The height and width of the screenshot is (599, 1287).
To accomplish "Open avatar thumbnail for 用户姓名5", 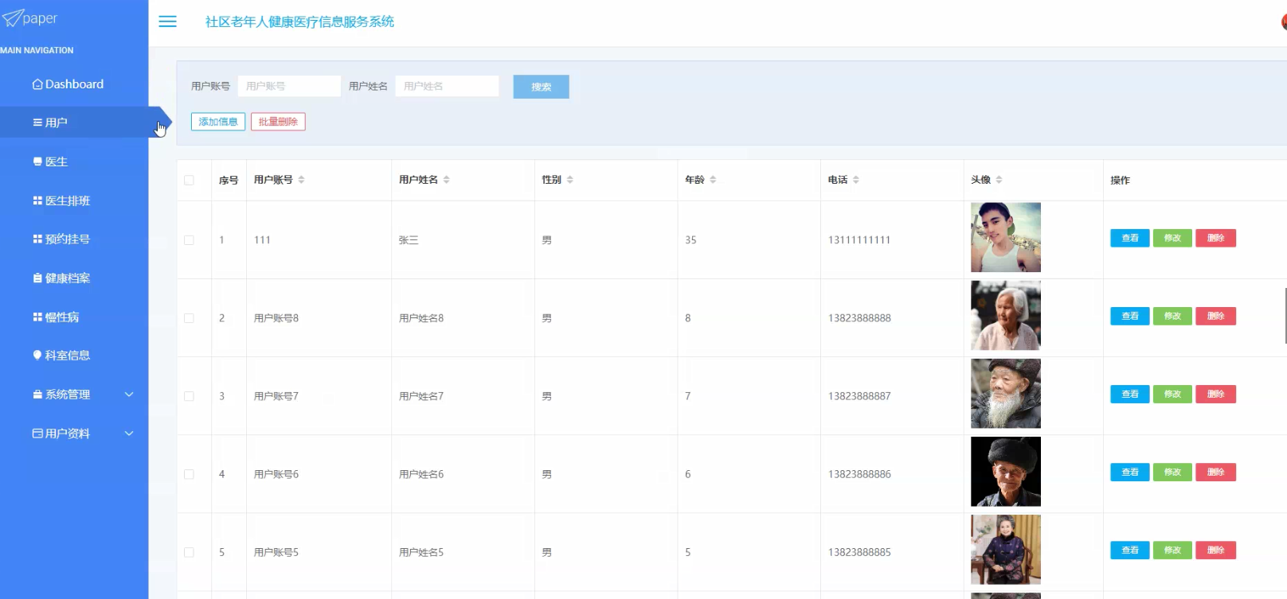I will (x=1006, y=549).
